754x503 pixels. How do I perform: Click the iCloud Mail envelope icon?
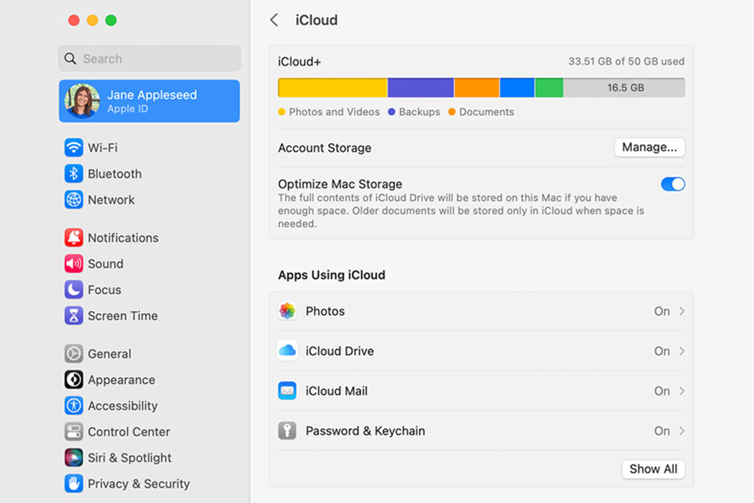287,391
